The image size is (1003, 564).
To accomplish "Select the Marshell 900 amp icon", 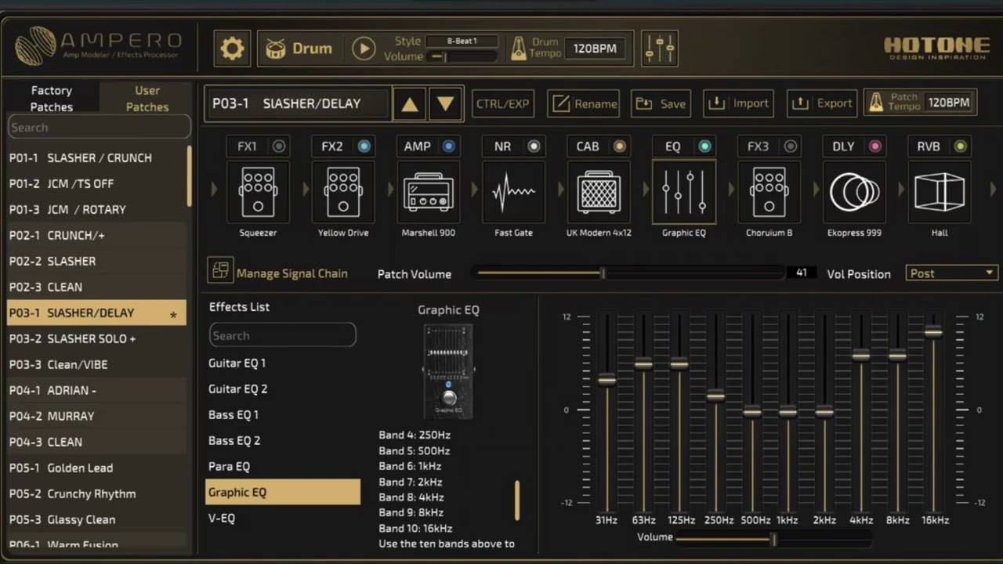I will point(428,192).
